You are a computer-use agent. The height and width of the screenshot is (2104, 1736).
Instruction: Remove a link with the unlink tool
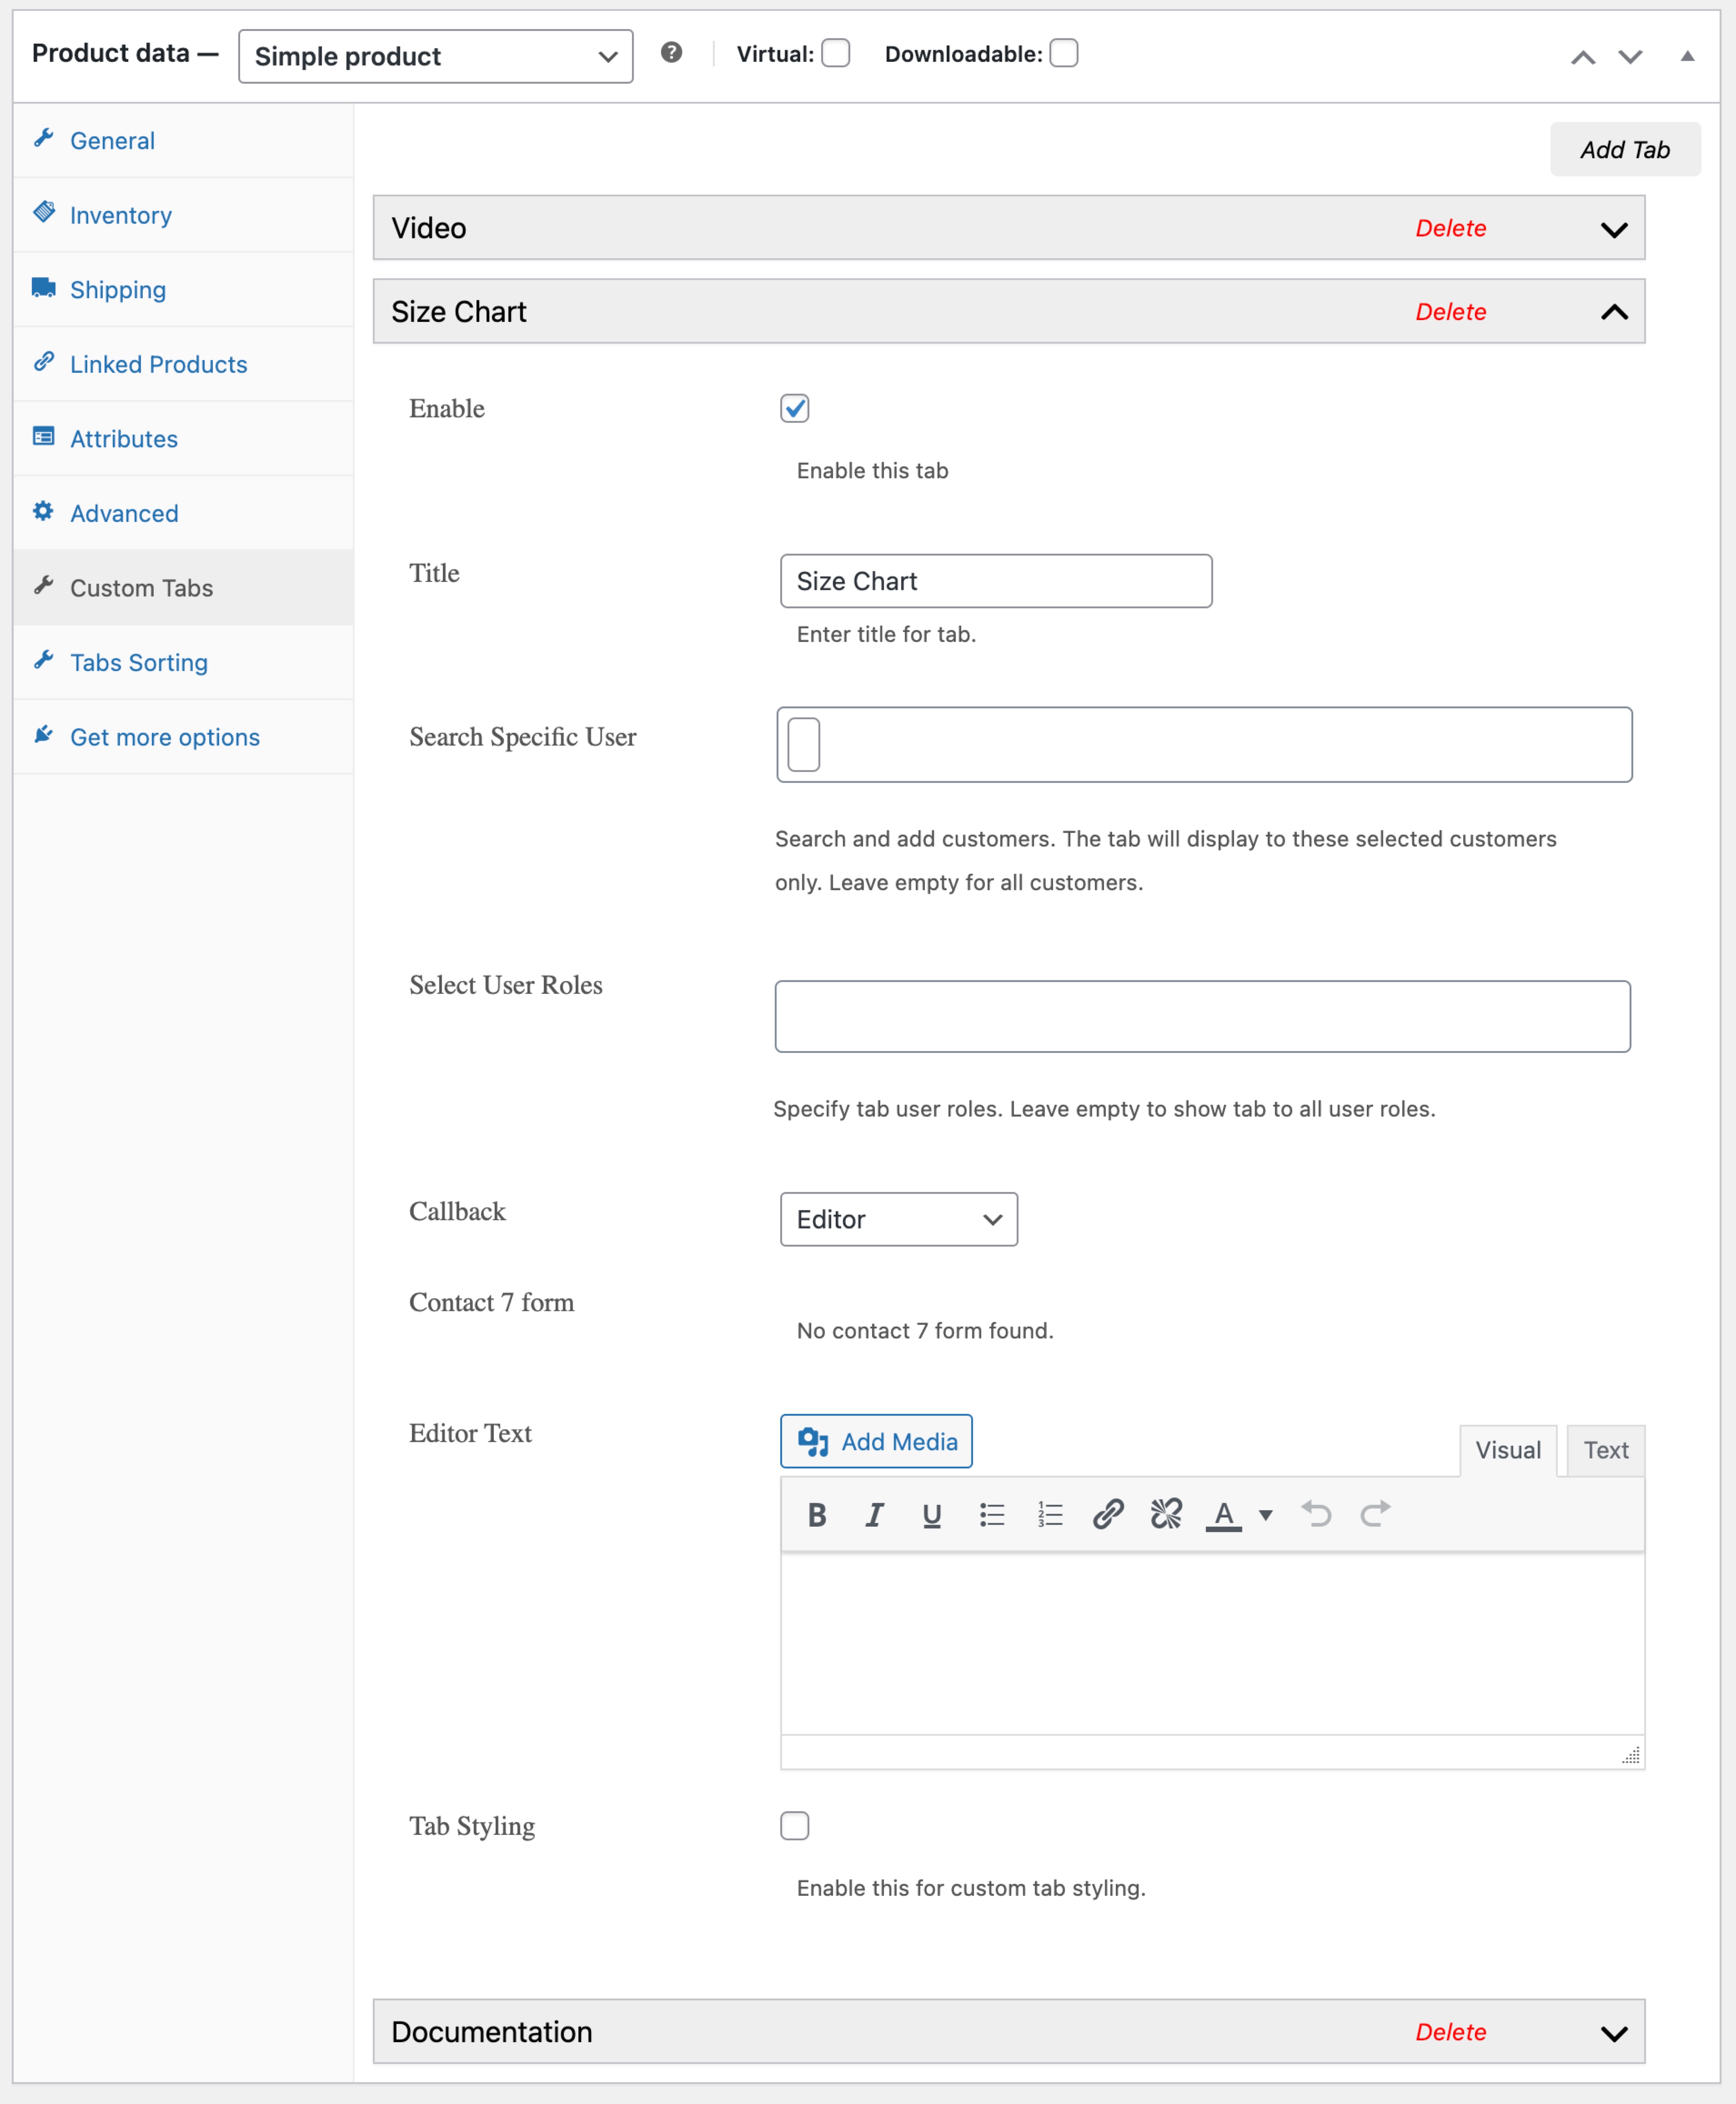point(1165,1514)
